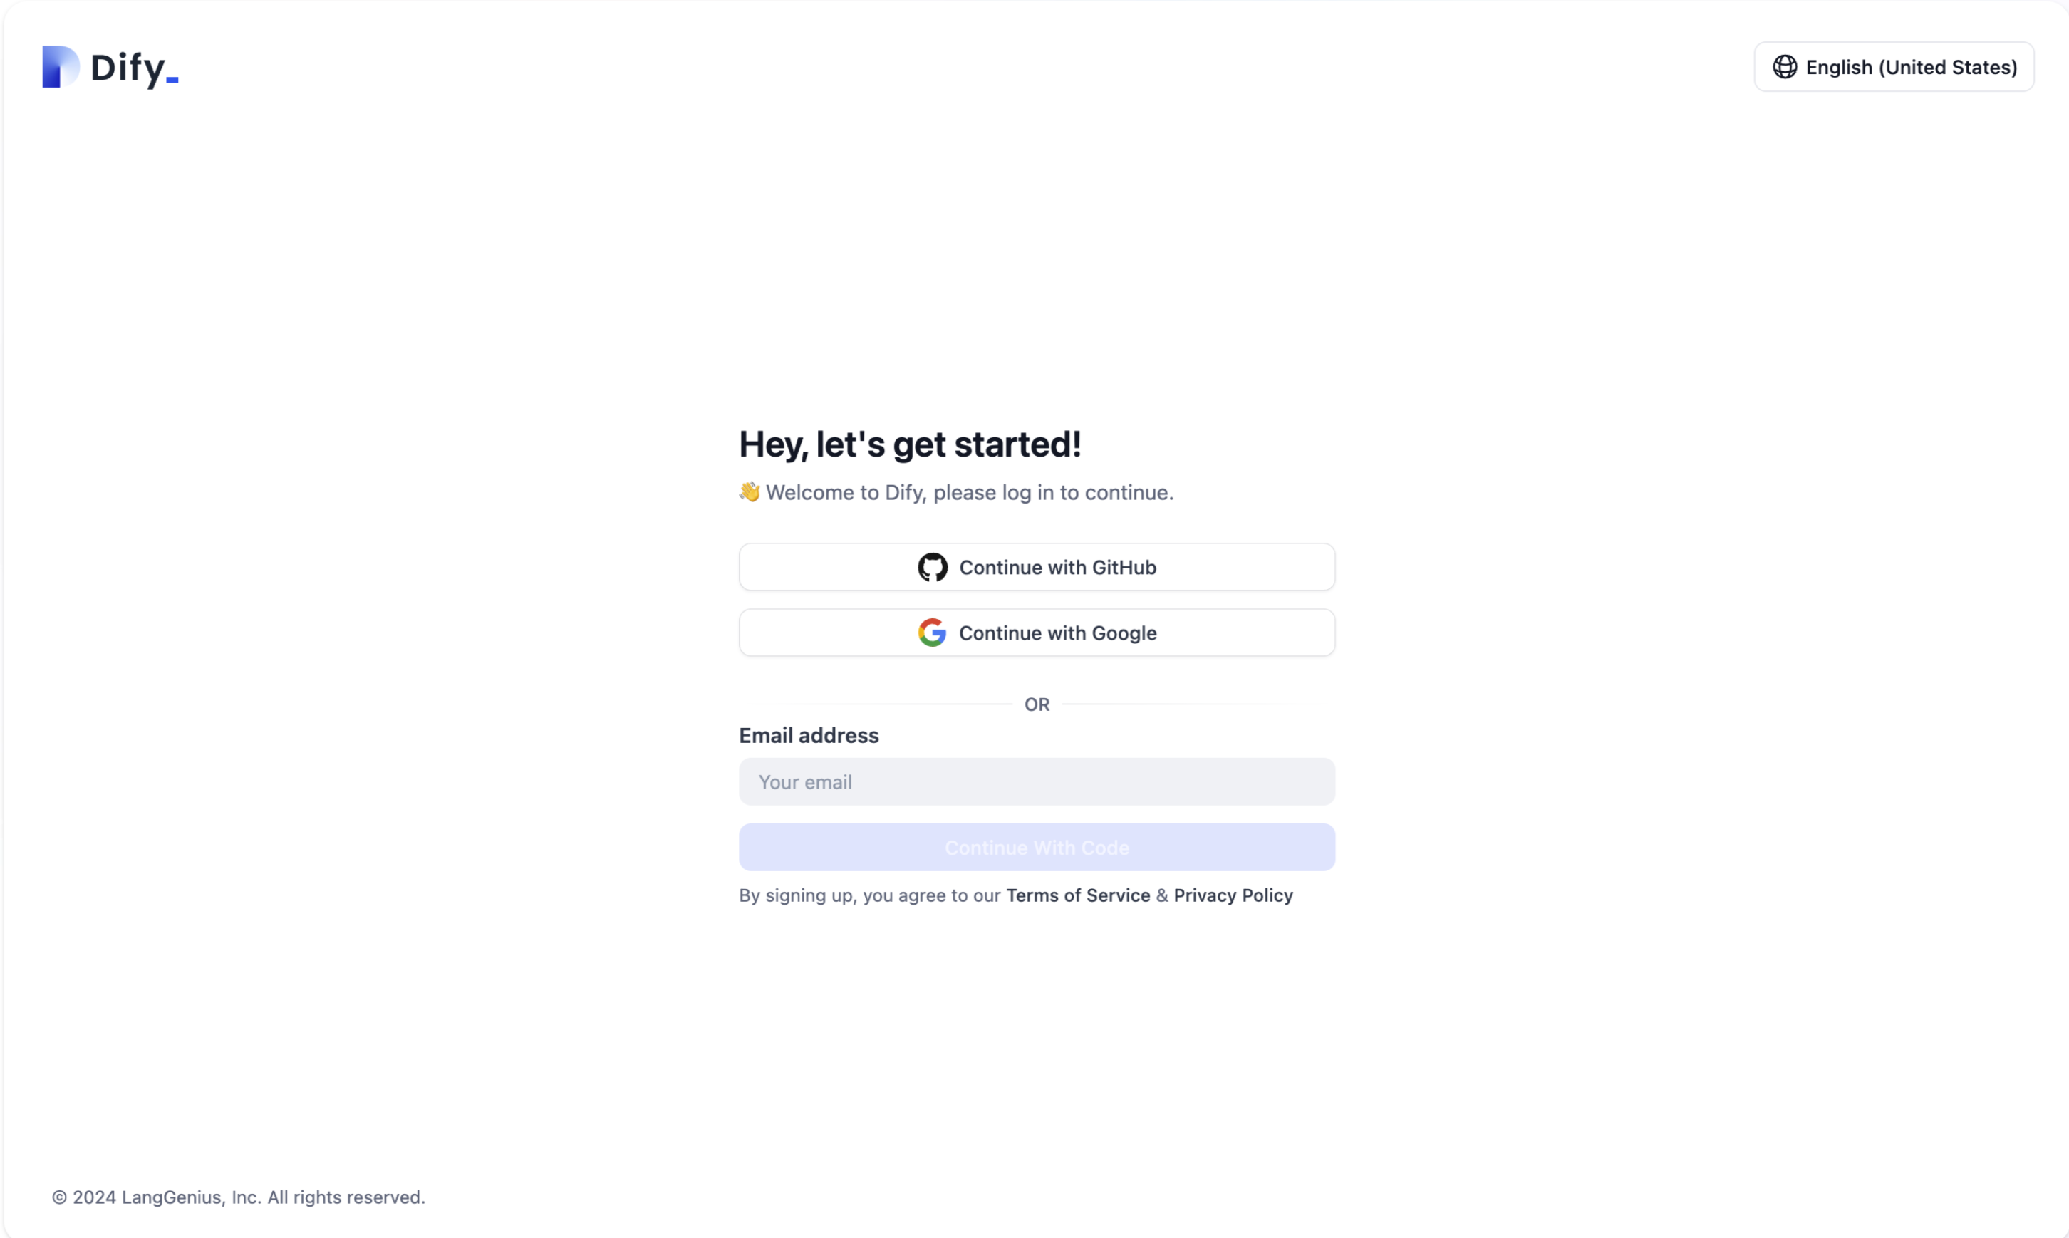The width and height of the screenshot is (2069, 1238).
Task: Click the Continue With Code button
Action: [1037, 848]
